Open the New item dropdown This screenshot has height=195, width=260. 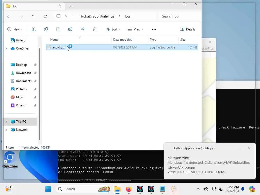point(15,29)
